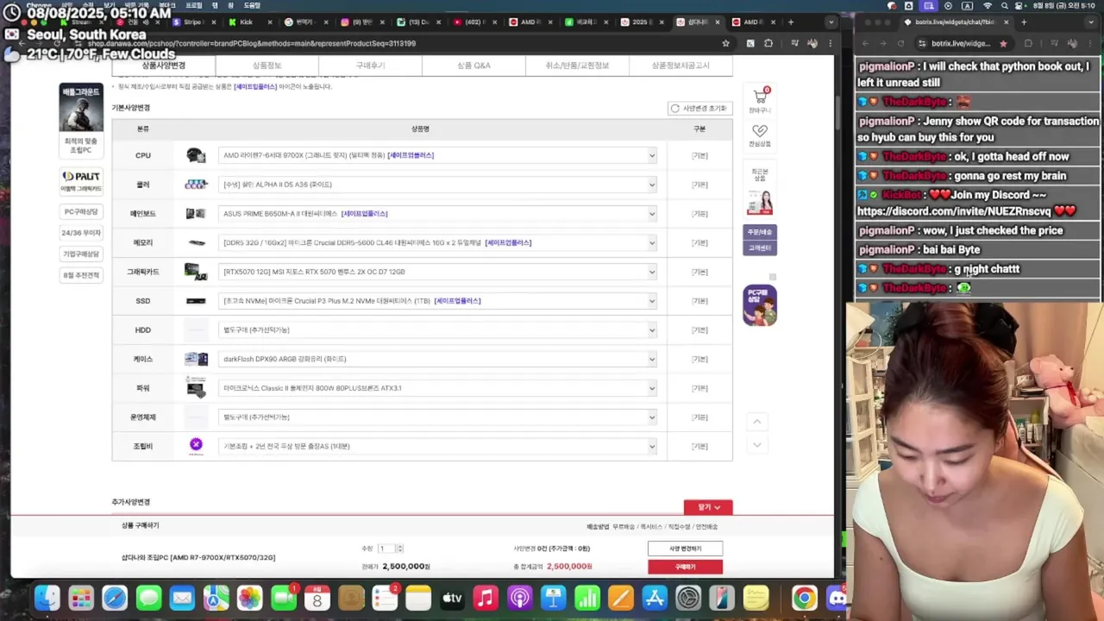Expand the cooler ALPHA II DS A36 dropdown

(x=437, y=185)
